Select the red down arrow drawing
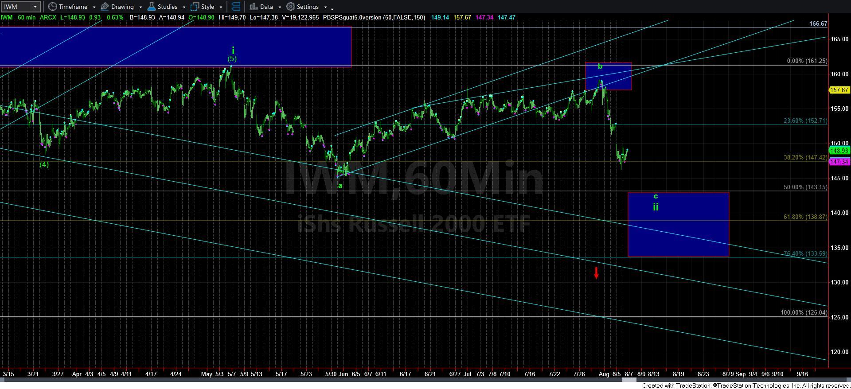The image size is (851, 389). [596, 272]
